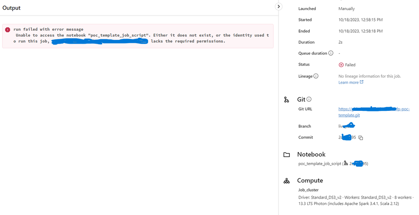419x215 pixels.
Task: Click the Job_cluster compute name
Action: (308, 190)
